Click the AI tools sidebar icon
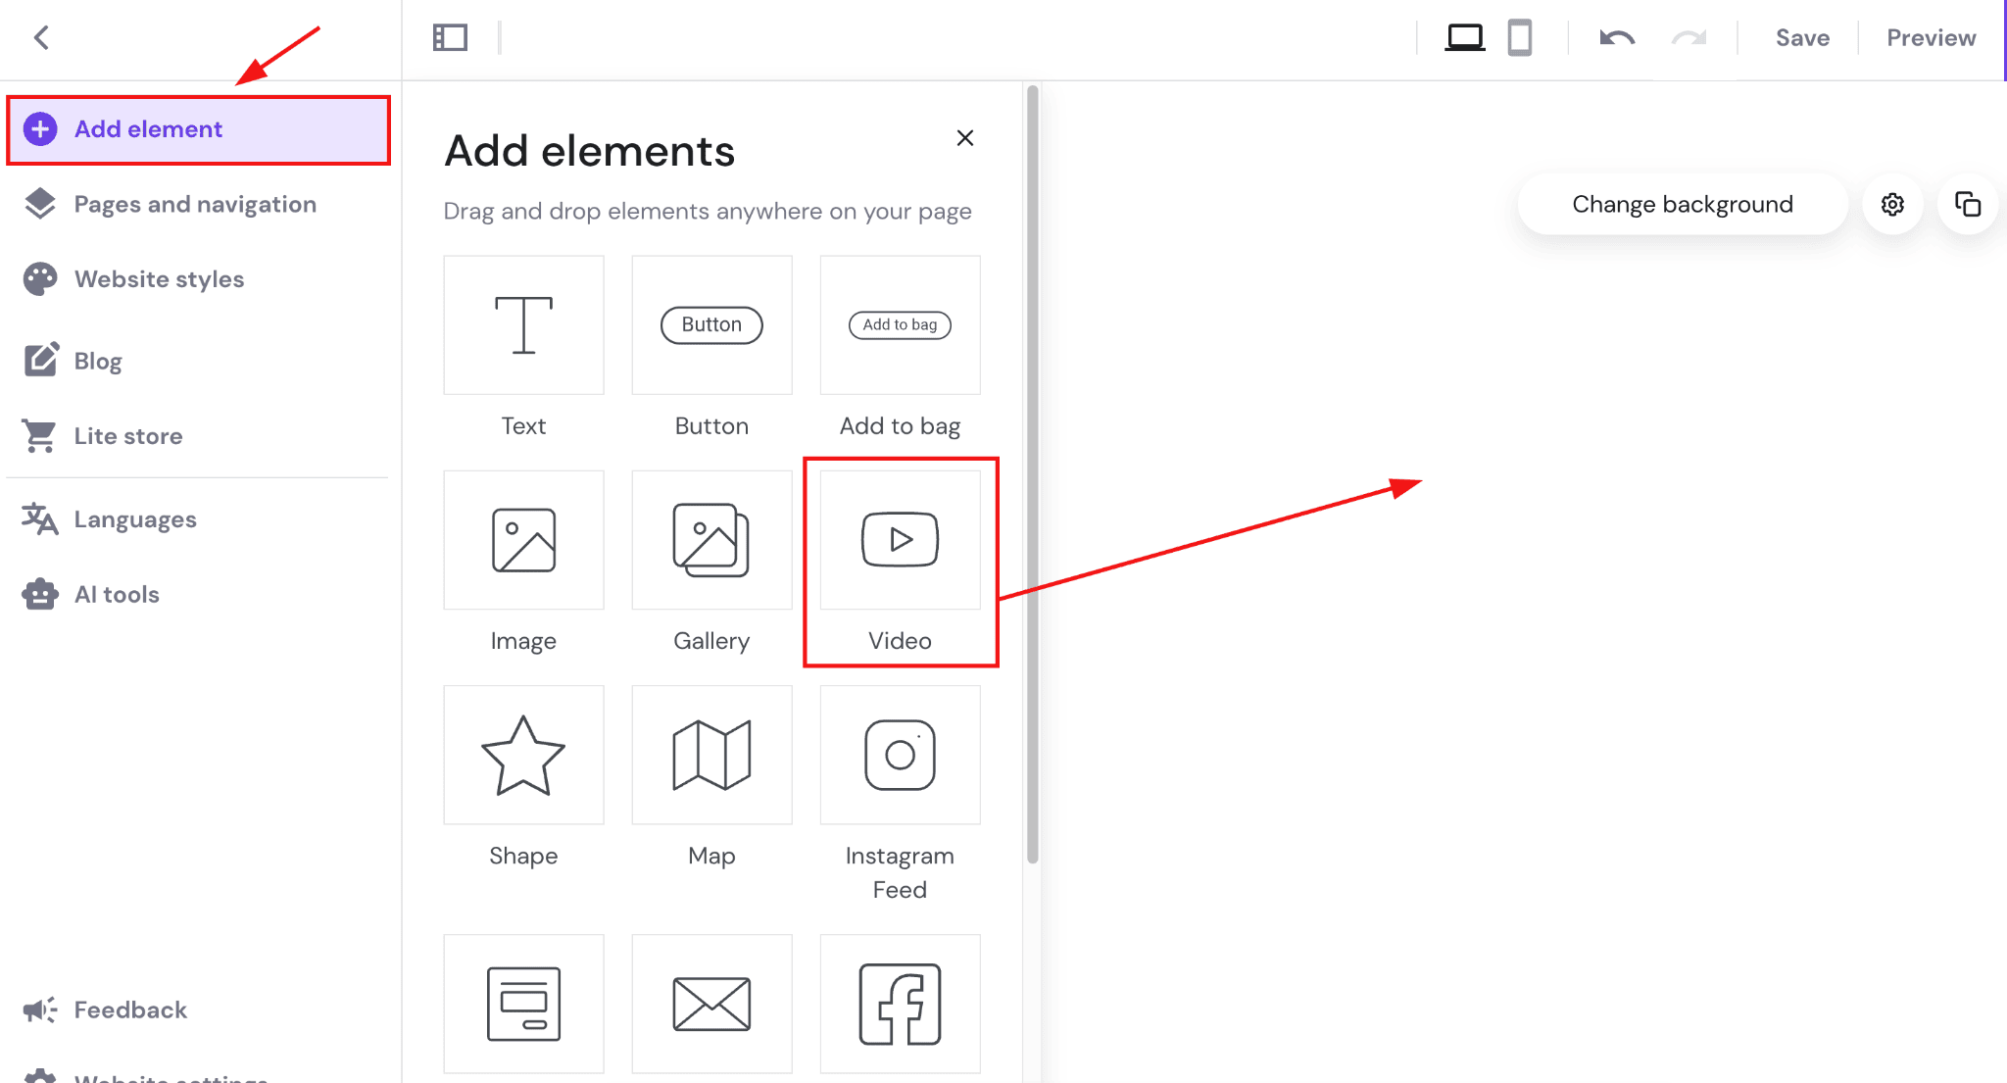This screenshot has width=2007, height=1083. point(40,594)
